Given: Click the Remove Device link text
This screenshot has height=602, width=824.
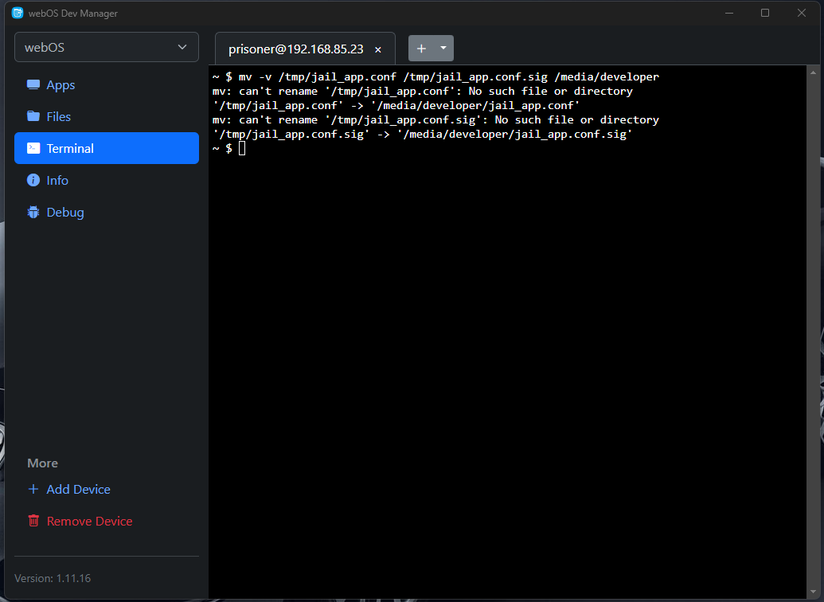Looking at the screenshot, I should (x=89, y=522).
